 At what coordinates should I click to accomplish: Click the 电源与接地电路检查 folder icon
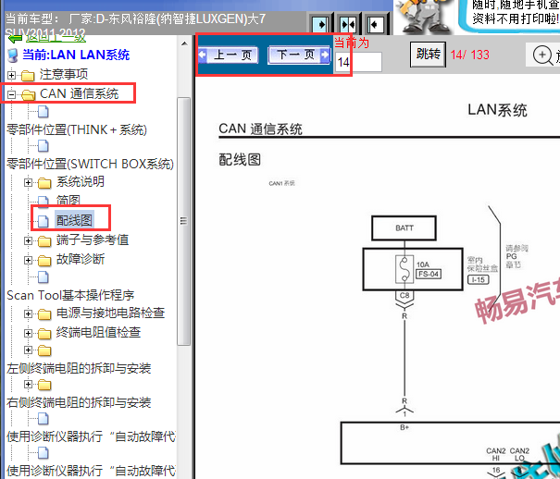(44, 314)
